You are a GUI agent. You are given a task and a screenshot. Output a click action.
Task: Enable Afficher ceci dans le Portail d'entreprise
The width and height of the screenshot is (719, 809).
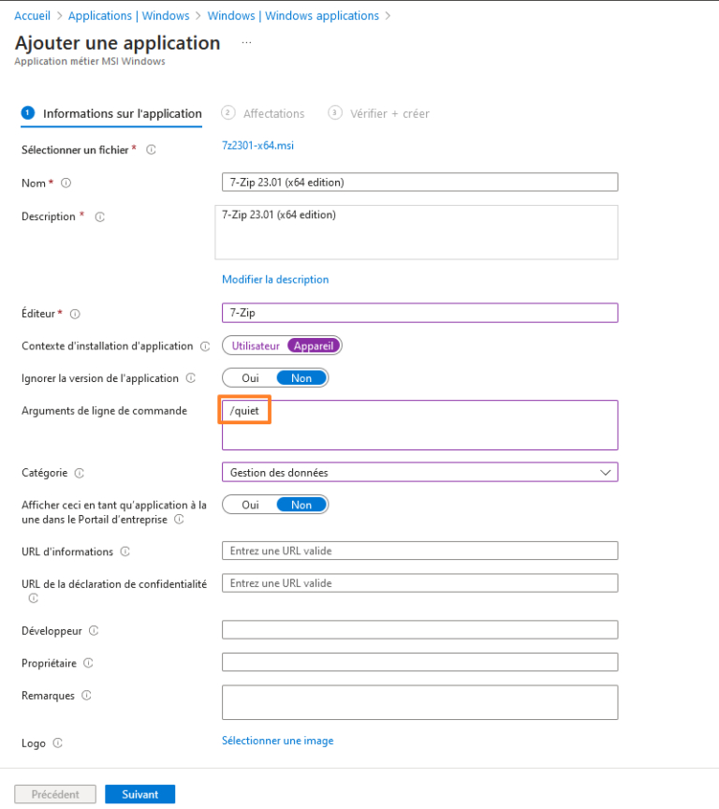249,504
